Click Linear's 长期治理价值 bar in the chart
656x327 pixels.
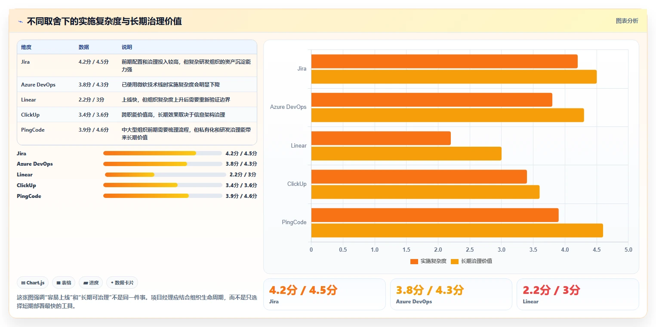(406, 154)
